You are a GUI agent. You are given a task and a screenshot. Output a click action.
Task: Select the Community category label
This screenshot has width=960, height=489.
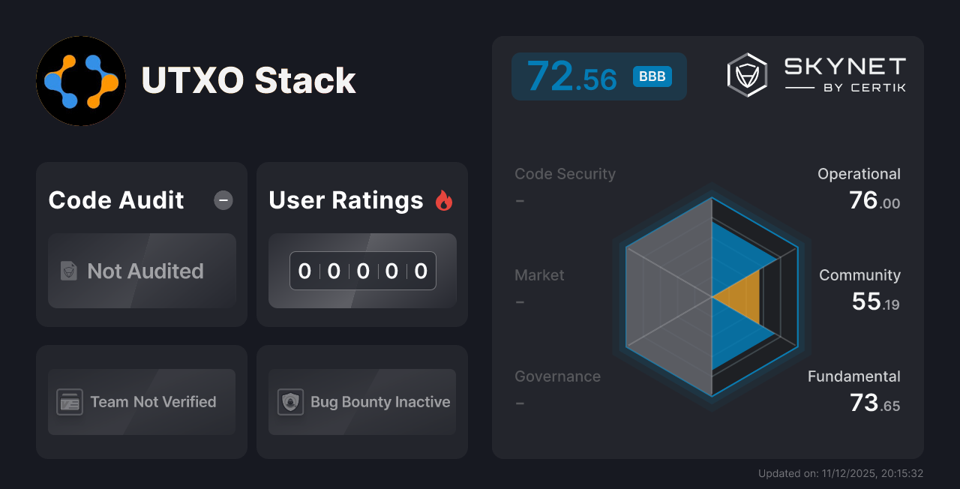coord(859,275)
